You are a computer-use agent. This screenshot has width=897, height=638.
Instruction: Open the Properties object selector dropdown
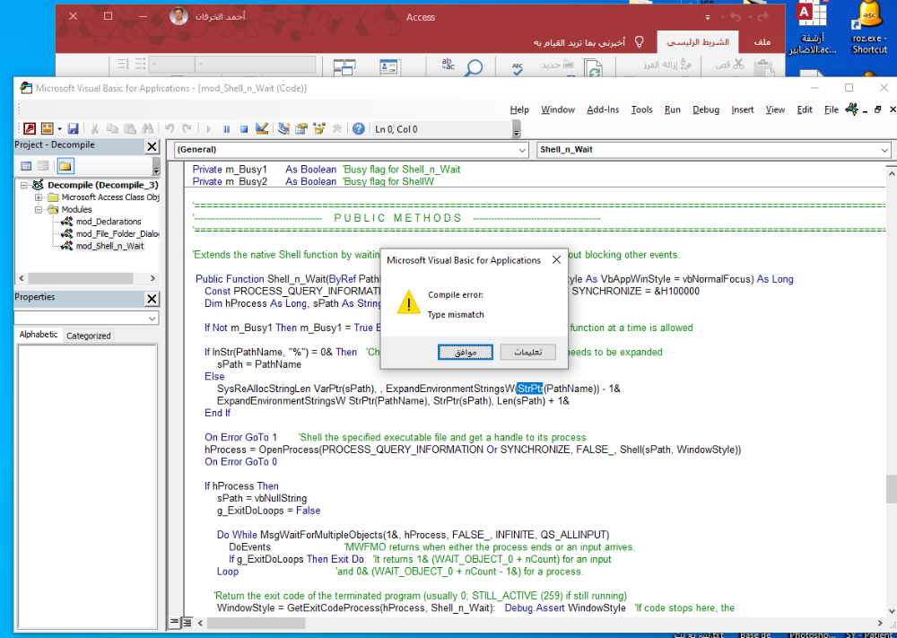152,319
